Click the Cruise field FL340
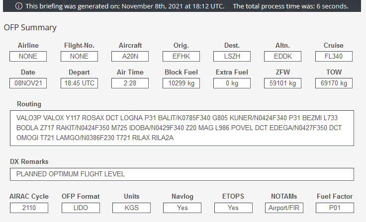The image size is (366, 222). 334,57
